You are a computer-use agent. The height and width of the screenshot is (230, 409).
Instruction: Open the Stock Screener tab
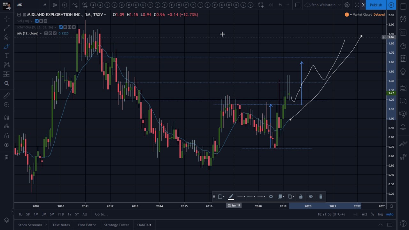(x=30, y=225)
